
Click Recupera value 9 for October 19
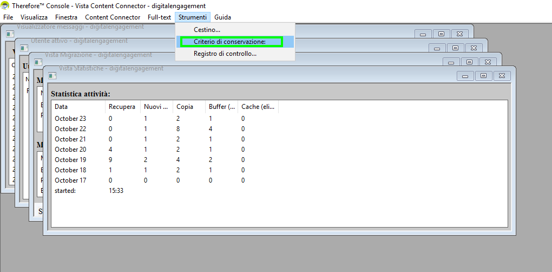point(111,160)
